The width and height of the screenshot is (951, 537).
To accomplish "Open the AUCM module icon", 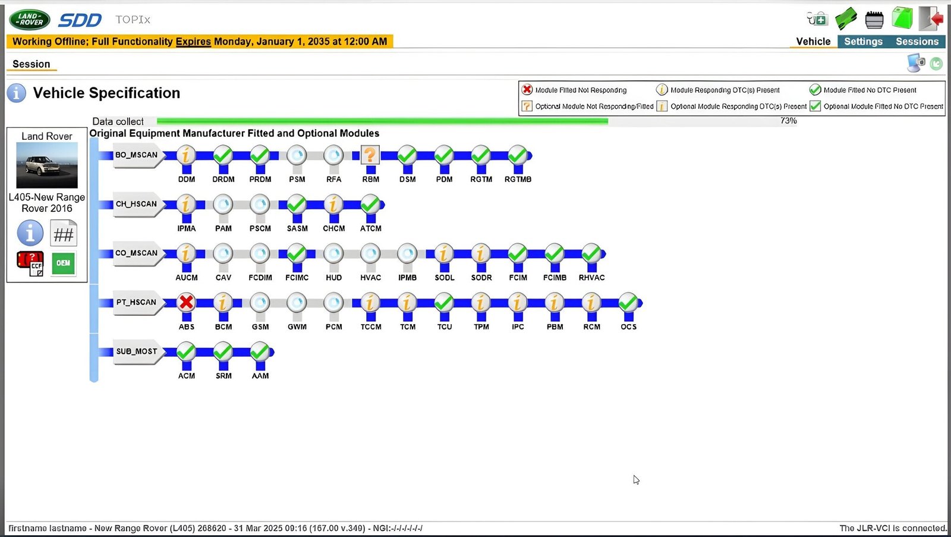I will click(186, 255).
